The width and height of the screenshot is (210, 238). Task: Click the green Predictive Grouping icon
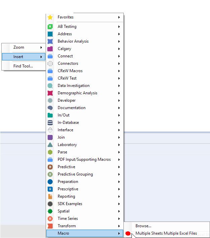click(50, 174)
